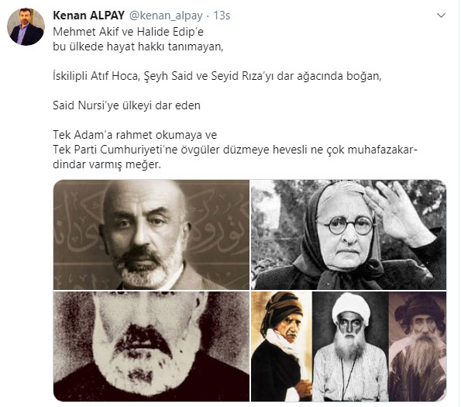Screen dimensions: 461x407
Task: Click the line "Mehmet Akif ve Halide Edip'e"
Action: 128,32
